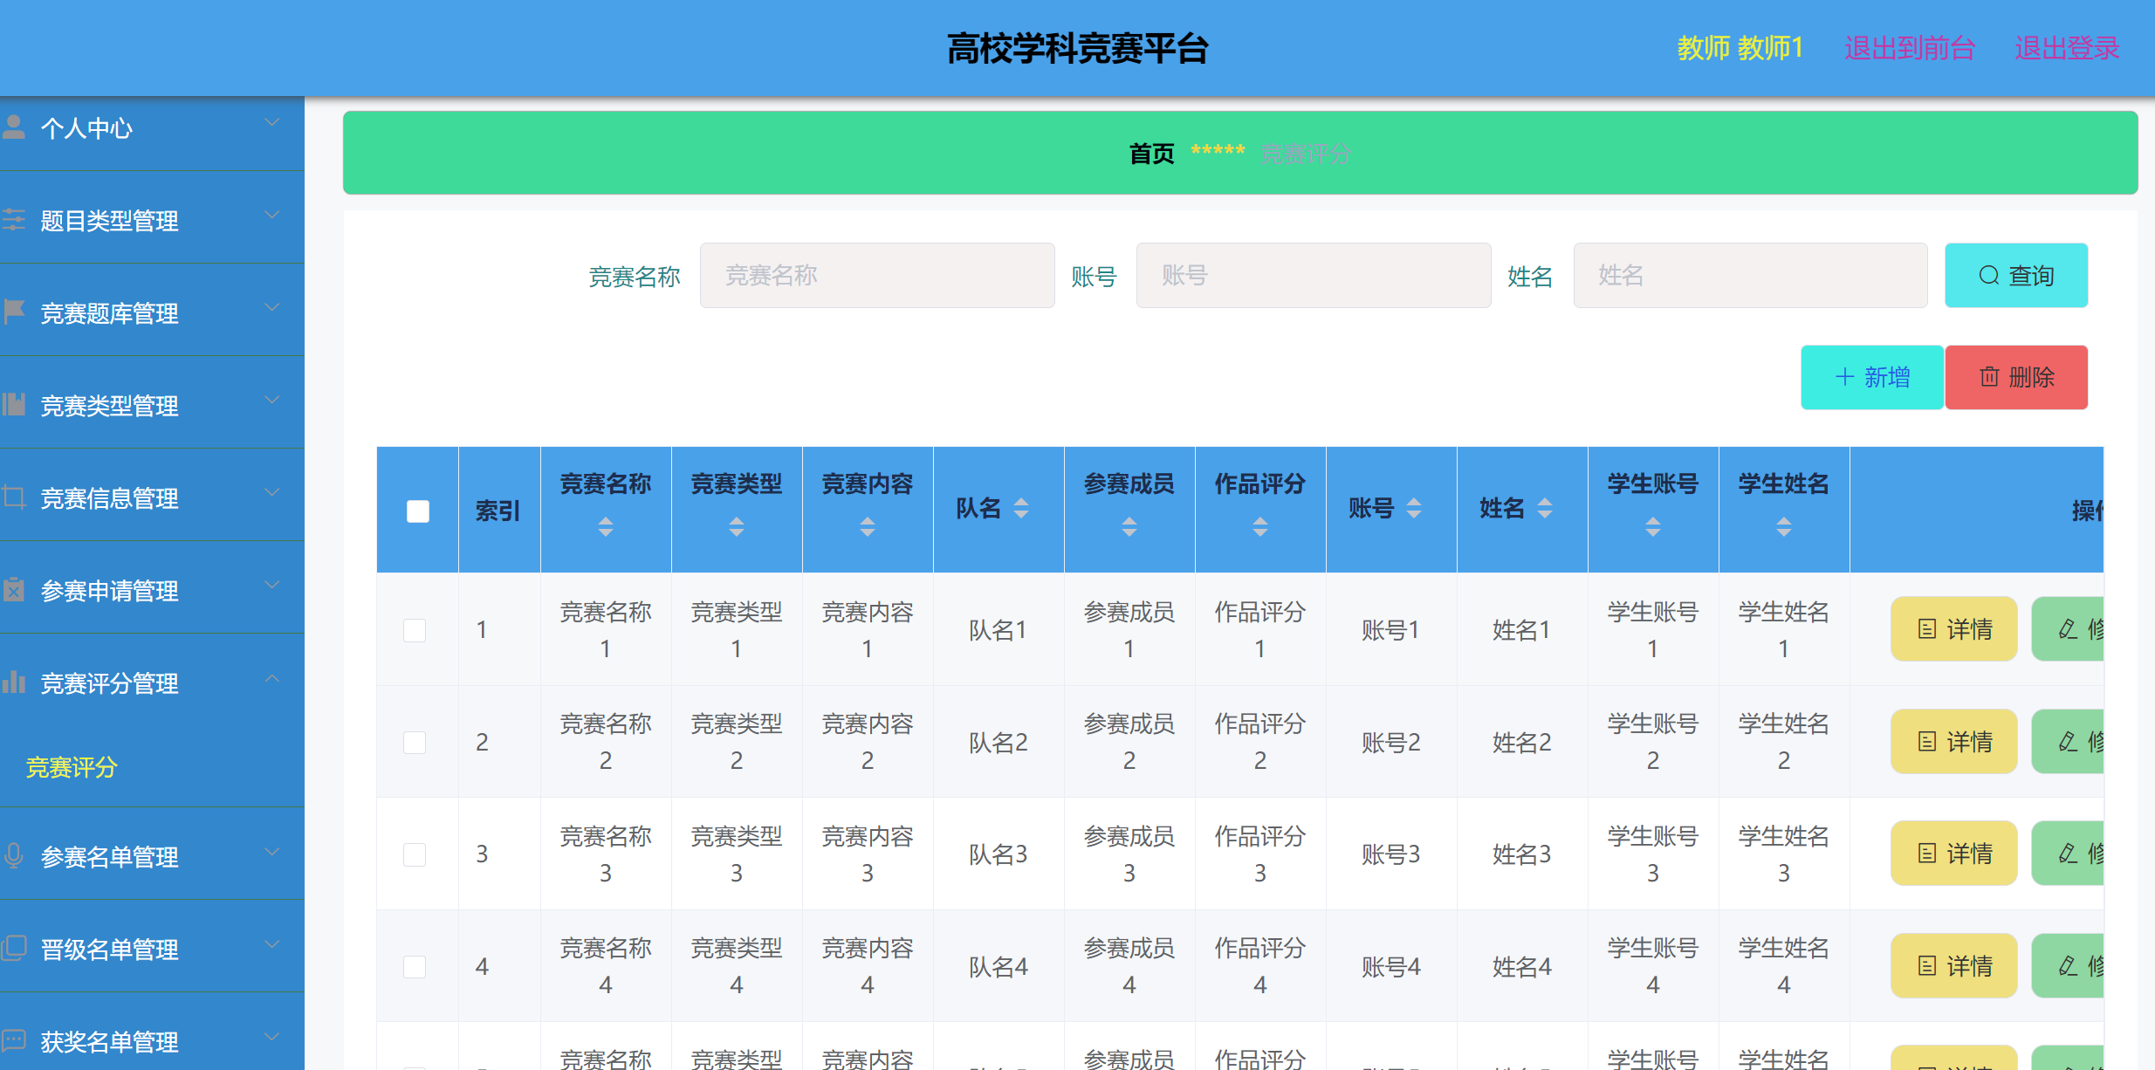
Task: Sort by 竞赛内容 column arrows
Action: [868, 526]
